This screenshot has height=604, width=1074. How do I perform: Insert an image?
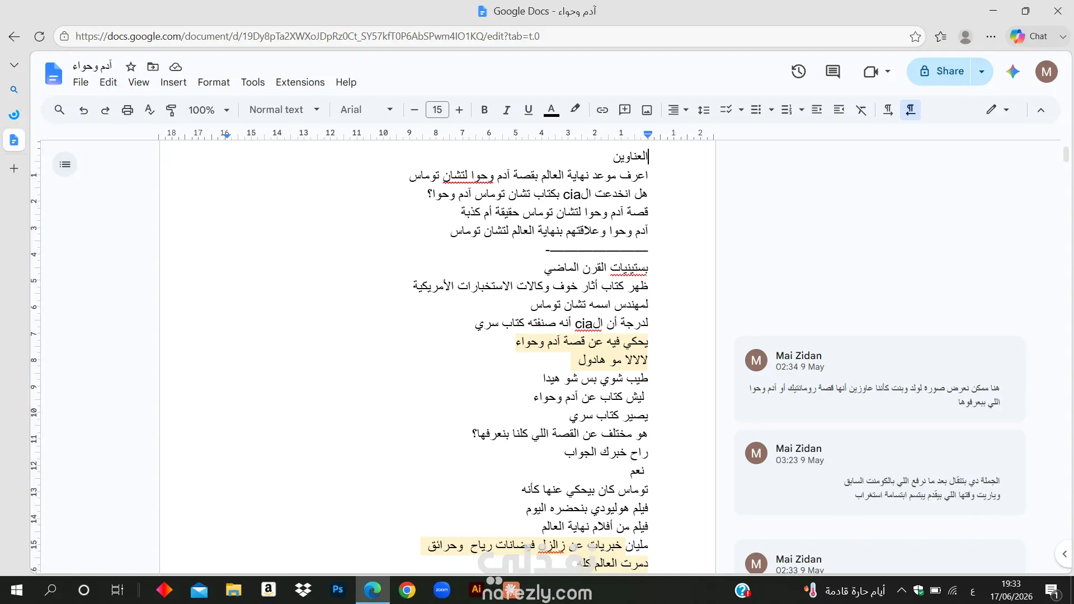[647, 110]
